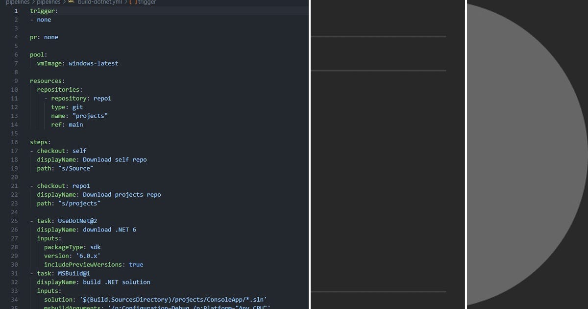Click 'inputs:' on line 27

49,238
